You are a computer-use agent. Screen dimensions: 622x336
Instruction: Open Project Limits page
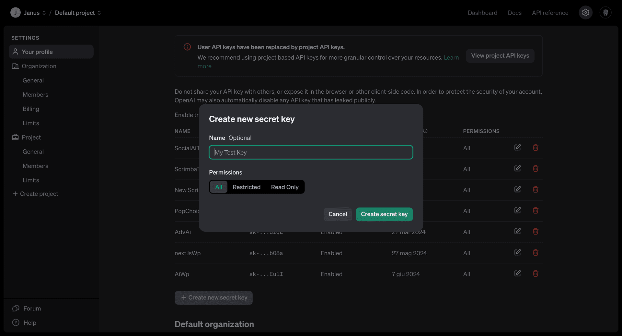tap(31, 180)
